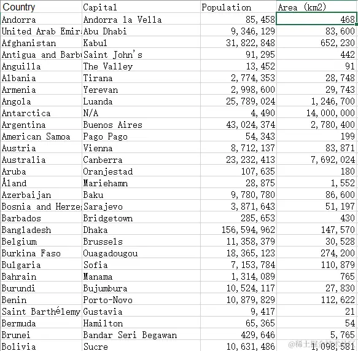This screenshot has height=351, width=358.
Task: Click the Aruba country cell
Action: tap(41, 170)
